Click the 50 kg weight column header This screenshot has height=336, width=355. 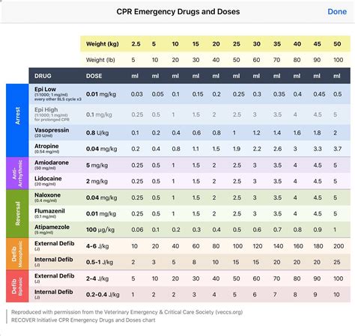pos(337,44)
